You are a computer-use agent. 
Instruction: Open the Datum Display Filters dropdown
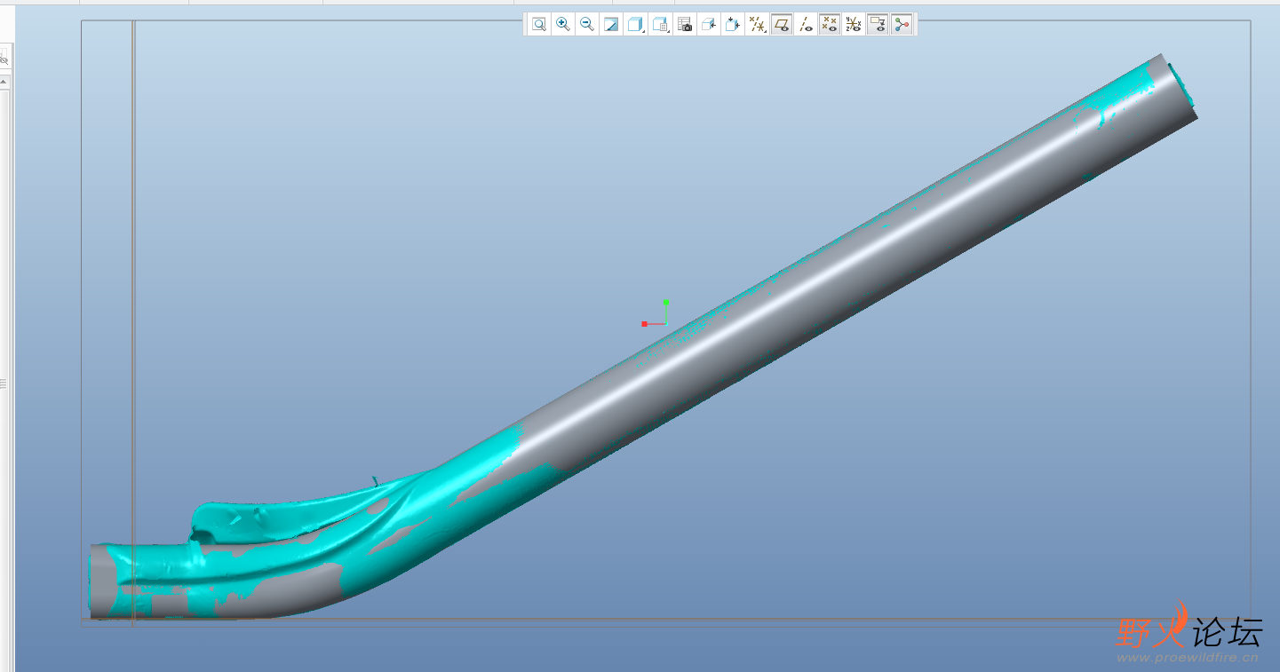[757, 25]
